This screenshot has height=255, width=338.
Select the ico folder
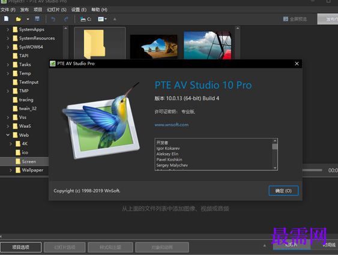(22, 152)
